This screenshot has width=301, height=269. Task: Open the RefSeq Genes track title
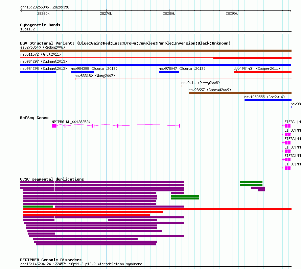pyautogui.click(x=34, y=118)
